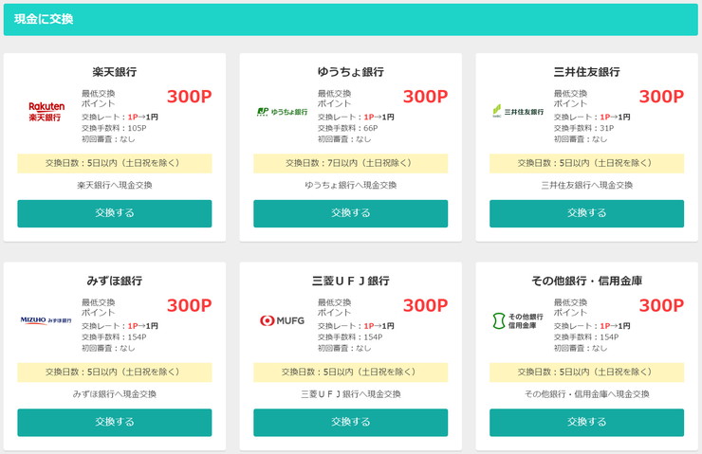This screenshot has height=454, width=702.
Task: Click 交換する for 三井住友銀行
Action: click(586, 213)
